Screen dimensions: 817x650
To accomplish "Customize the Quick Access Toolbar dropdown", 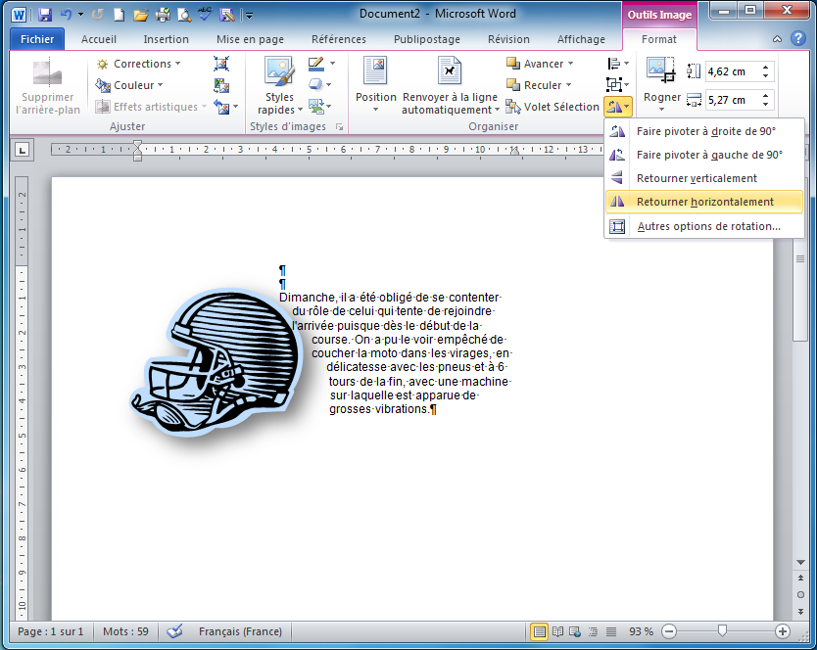I will [249, 16].
